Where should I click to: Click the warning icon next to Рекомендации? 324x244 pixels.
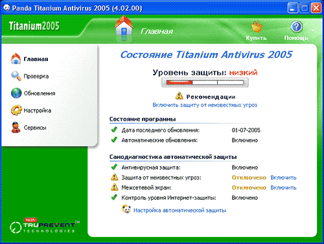coord(179,95)
